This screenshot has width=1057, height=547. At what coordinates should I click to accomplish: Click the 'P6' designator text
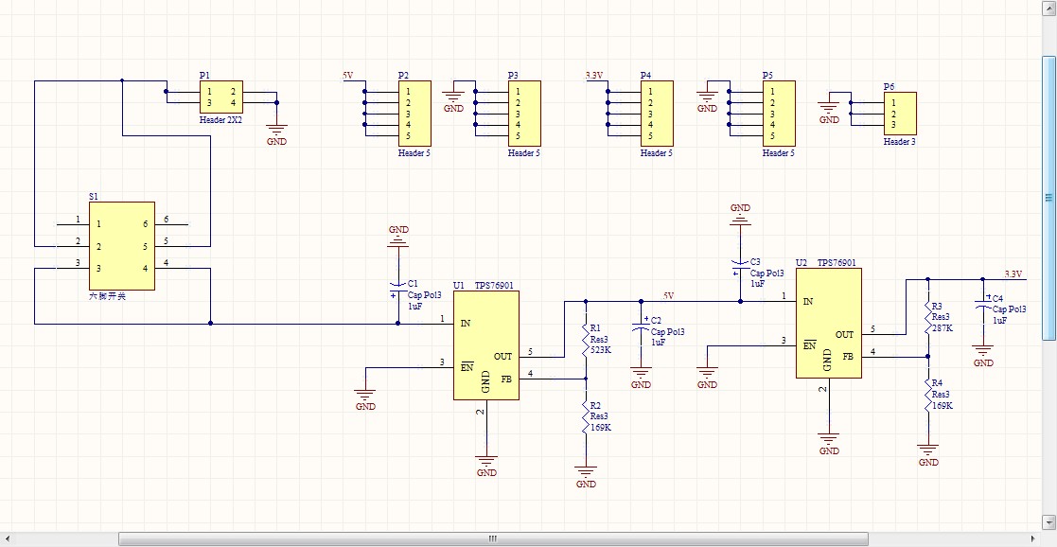pyautogui.click(x=890, y=86)
